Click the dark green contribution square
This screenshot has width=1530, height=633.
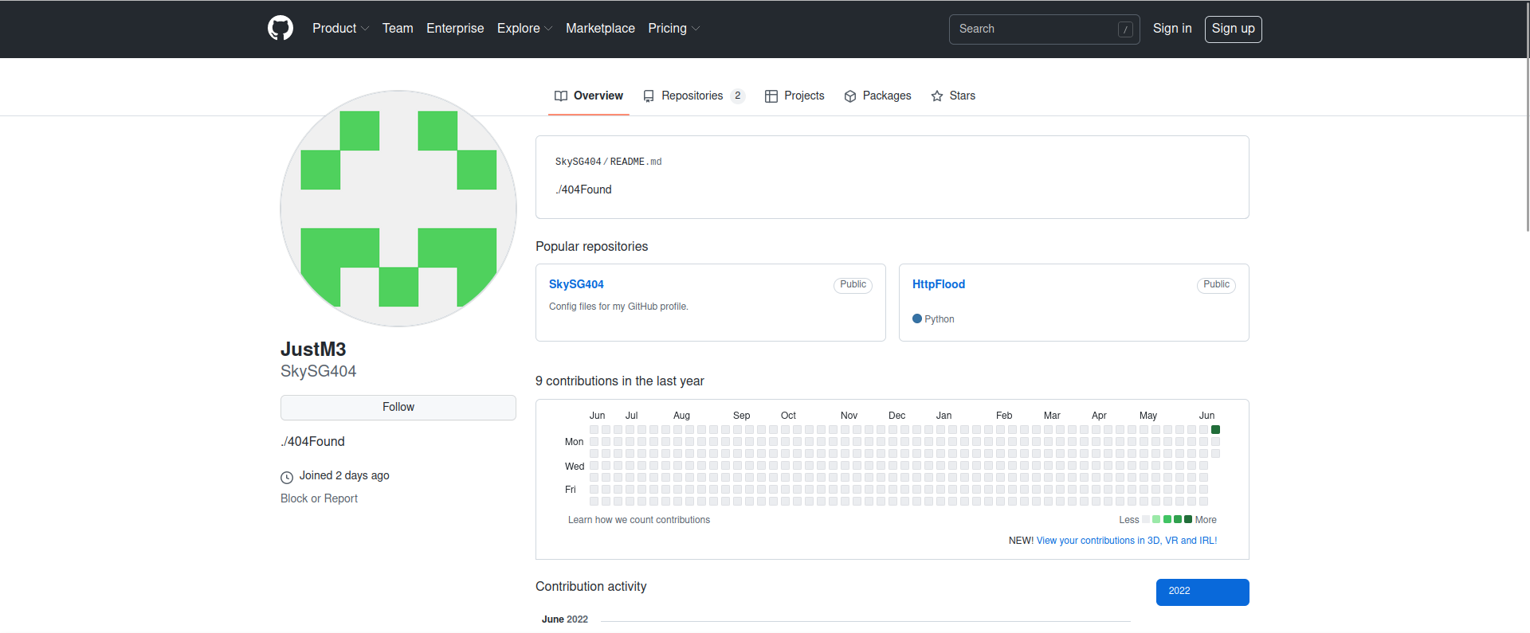click(x=1215, y=430)
